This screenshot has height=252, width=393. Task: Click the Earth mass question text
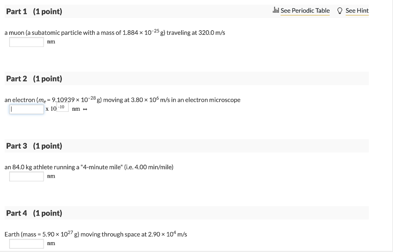point(95,234)
